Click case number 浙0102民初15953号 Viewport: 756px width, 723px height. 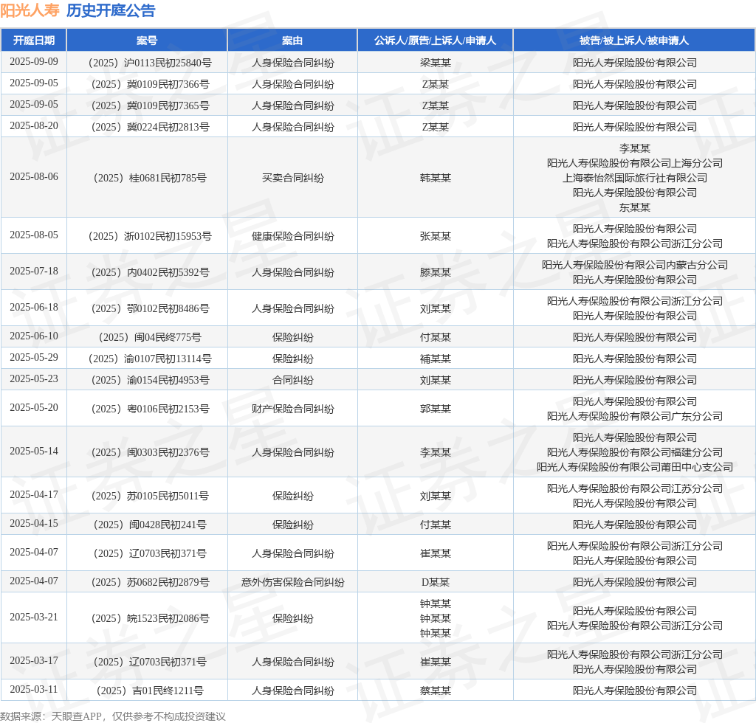(x=150, y=237)
